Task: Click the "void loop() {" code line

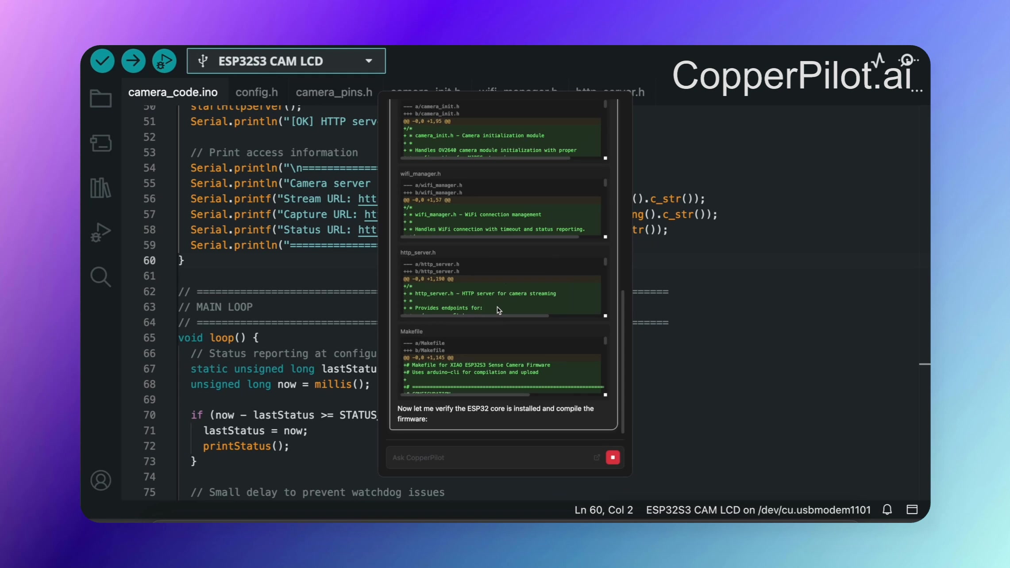Action: pos(219,338)
